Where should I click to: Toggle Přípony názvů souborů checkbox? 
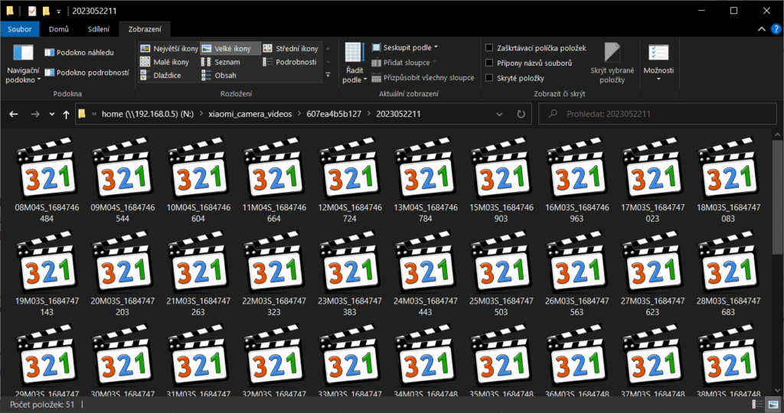(x=489, y=63)
